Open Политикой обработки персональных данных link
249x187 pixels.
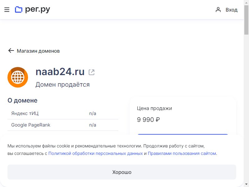[96, 153]
